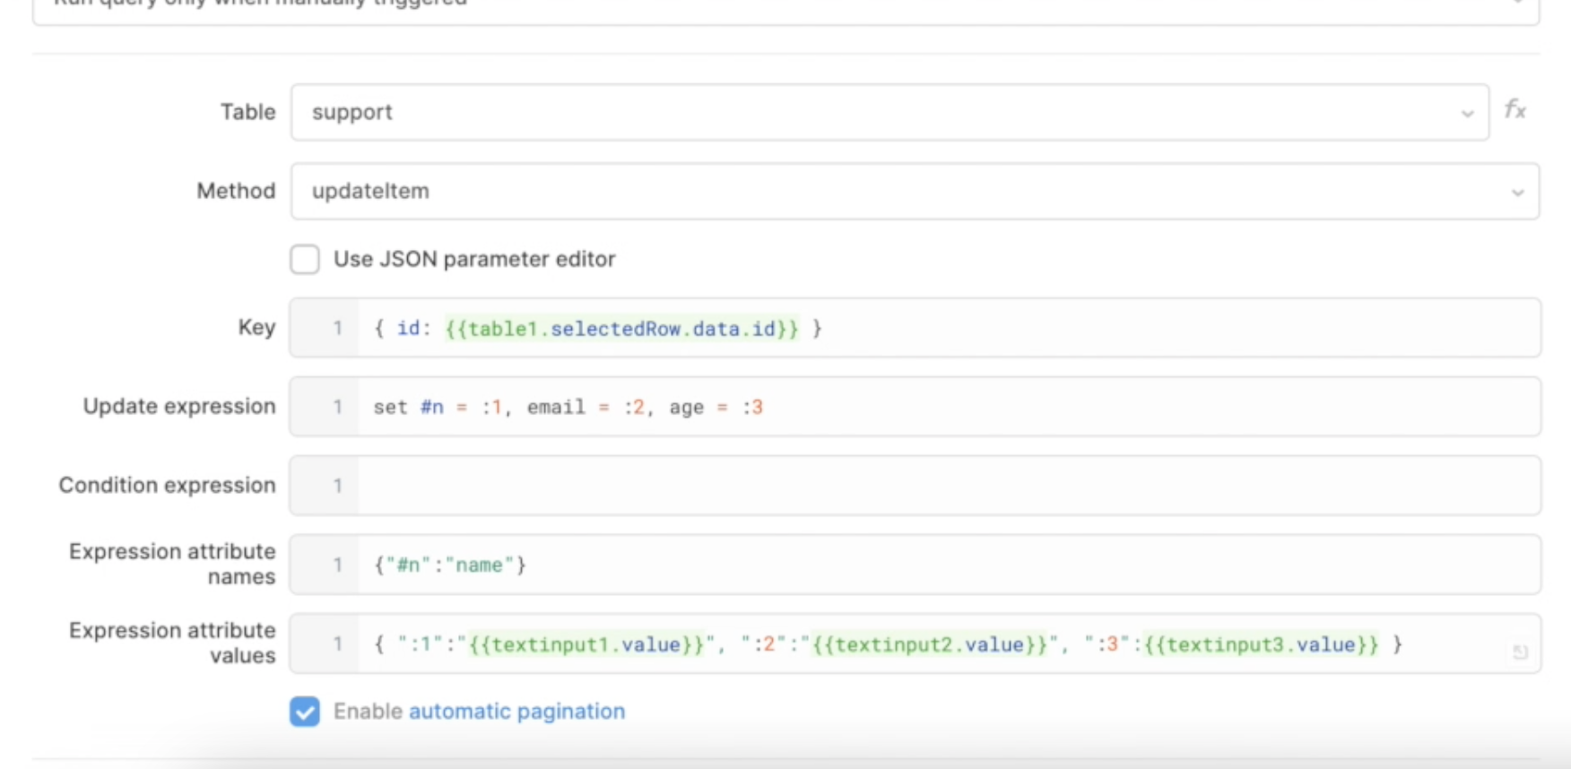Open the Method dropdown showing updateItem
1571x769 pixels.
(915, 191)
